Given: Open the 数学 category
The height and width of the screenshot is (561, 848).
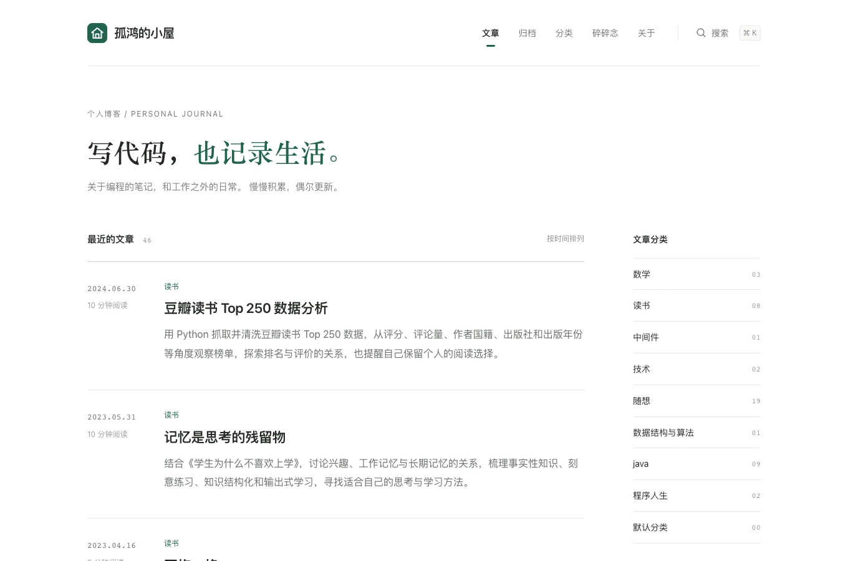Looking at the screenshot, I should 696,274.
